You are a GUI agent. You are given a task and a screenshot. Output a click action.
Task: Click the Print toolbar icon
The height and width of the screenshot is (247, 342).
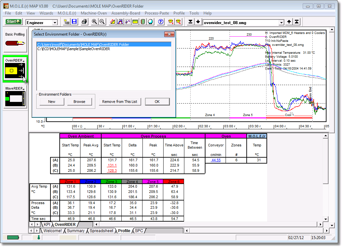click(84, 22)
